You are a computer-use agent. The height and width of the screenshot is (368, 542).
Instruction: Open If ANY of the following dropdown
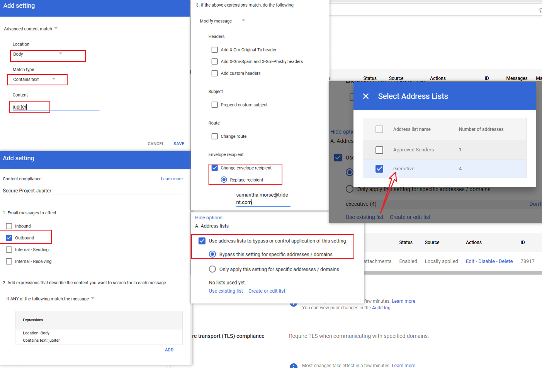(x=50, y=299)
